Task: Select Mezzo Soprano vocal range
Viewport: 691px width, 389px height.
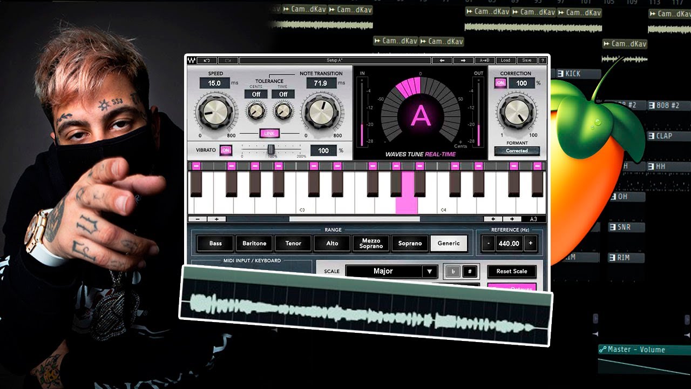Action: (x=371, y=244)
